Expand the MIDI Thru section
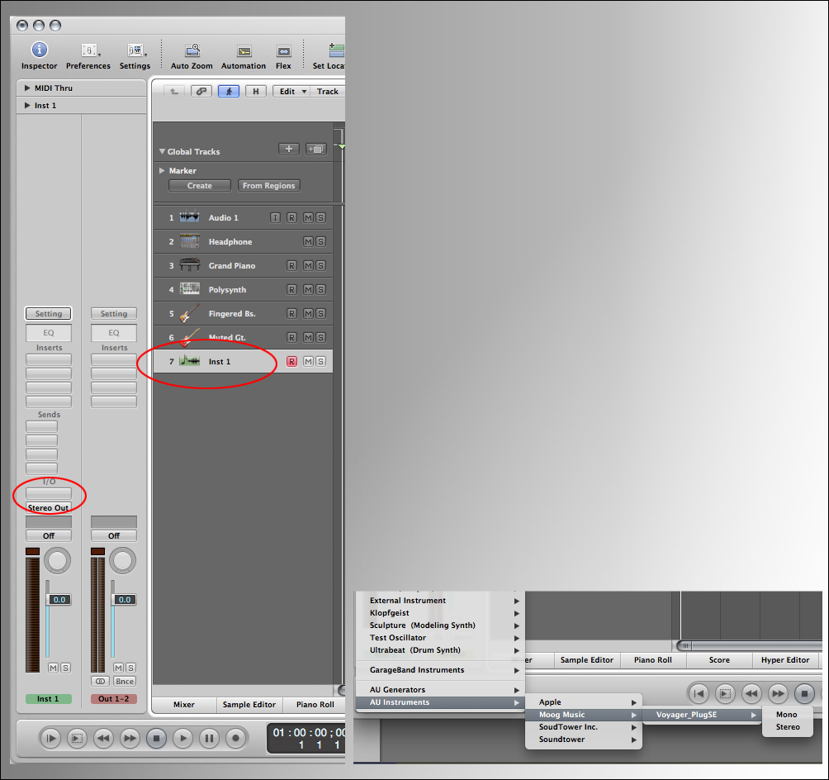 click(x=27, y=88)
